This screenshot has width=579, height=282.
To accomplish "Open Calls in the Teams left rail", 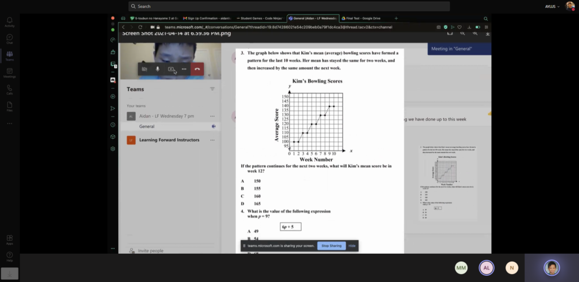I will coord(10,90).
